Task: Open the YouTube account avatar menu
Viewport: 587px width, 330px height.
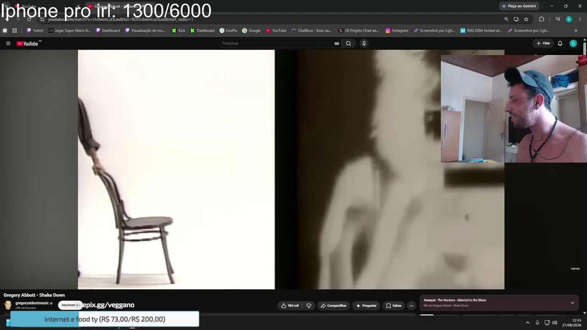Action: (x=573, y=44)
